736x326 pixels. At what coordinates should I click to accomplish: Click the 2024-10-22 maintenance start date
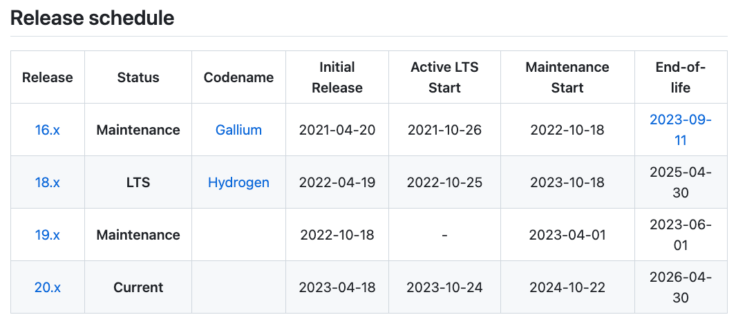[567, 287]
